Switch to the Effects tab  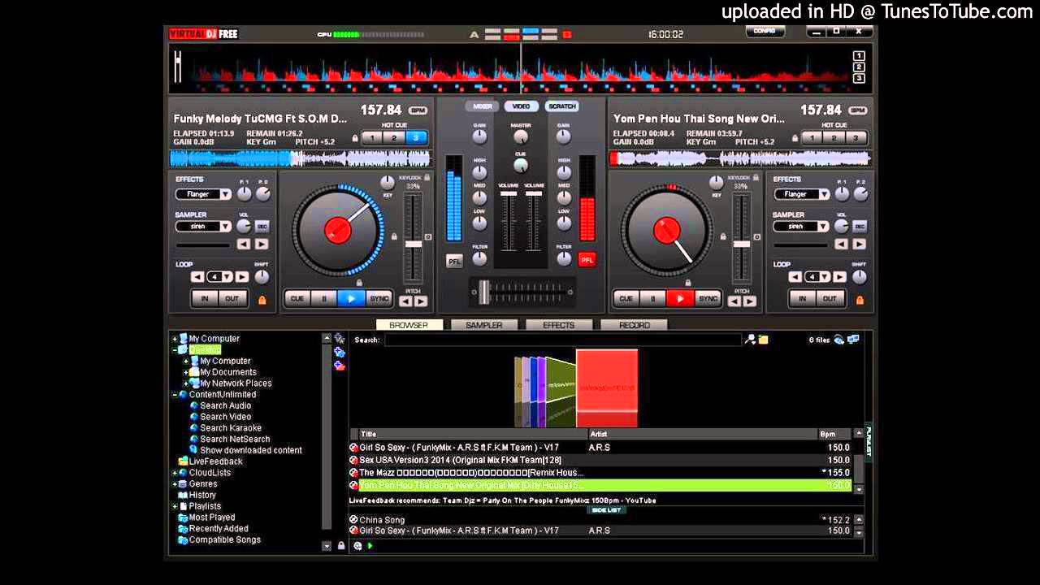558,325
